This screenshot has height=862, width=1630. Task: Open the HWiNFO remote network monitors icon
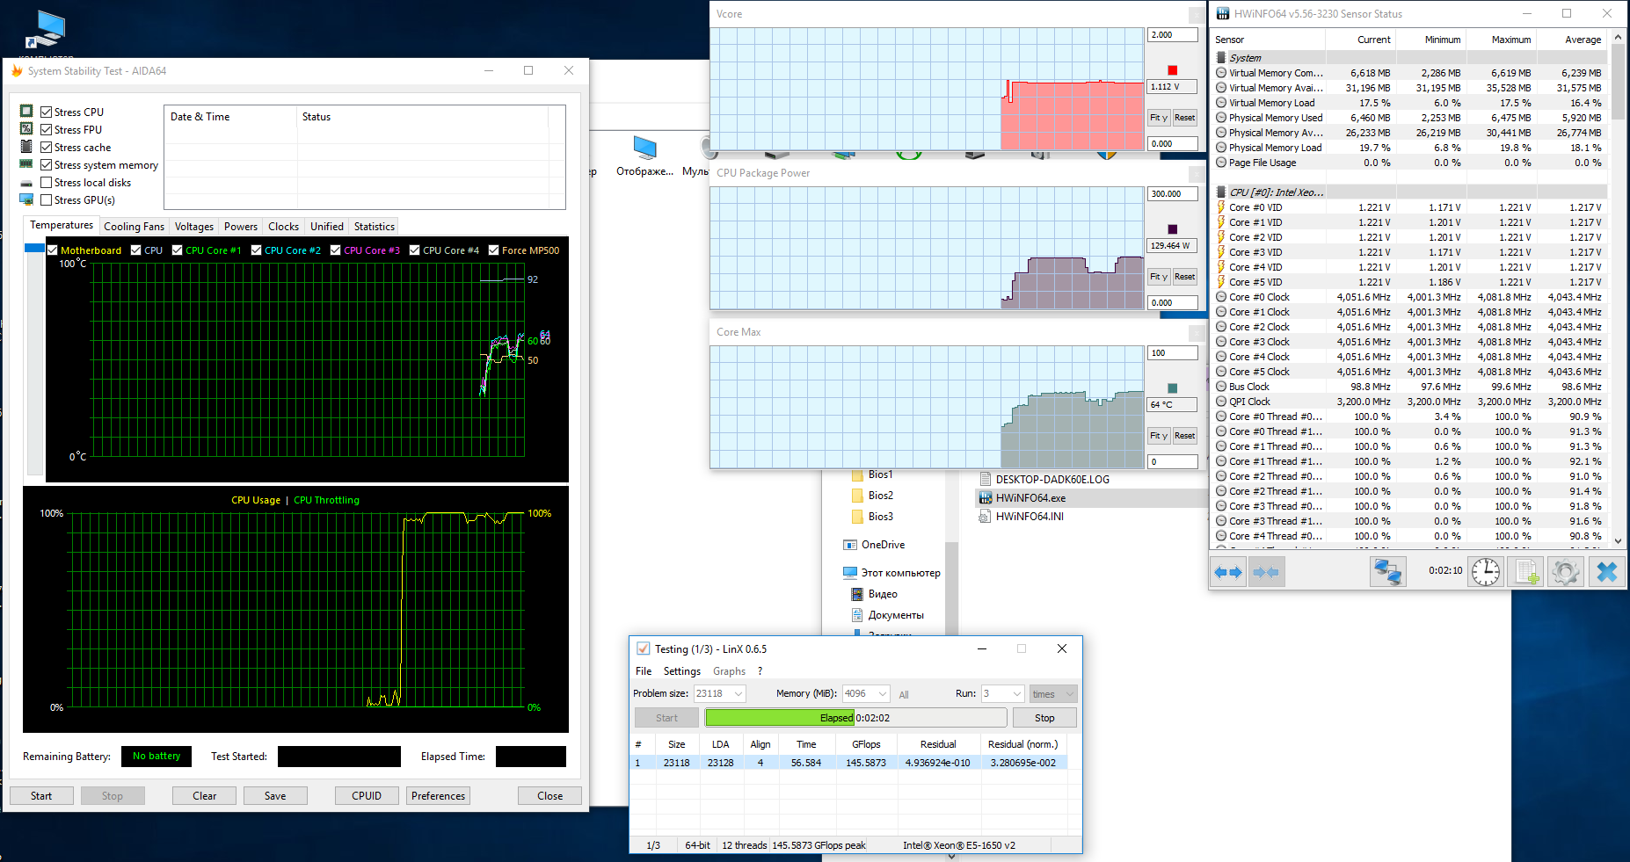[1388, 572]
